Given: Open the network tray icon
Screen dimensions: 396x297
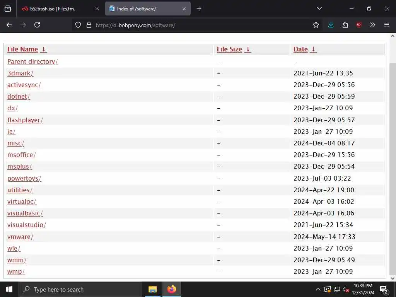Looking at the screenshot, I should [x=337, y=289].
